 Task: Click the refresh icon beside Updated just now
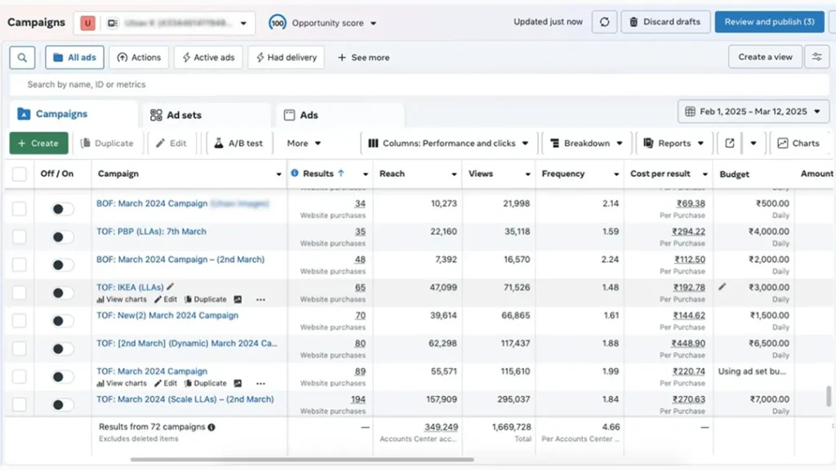click(603, 22)
